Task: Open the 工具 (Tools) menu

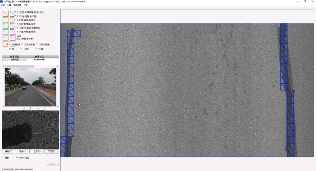Action: 9,5
